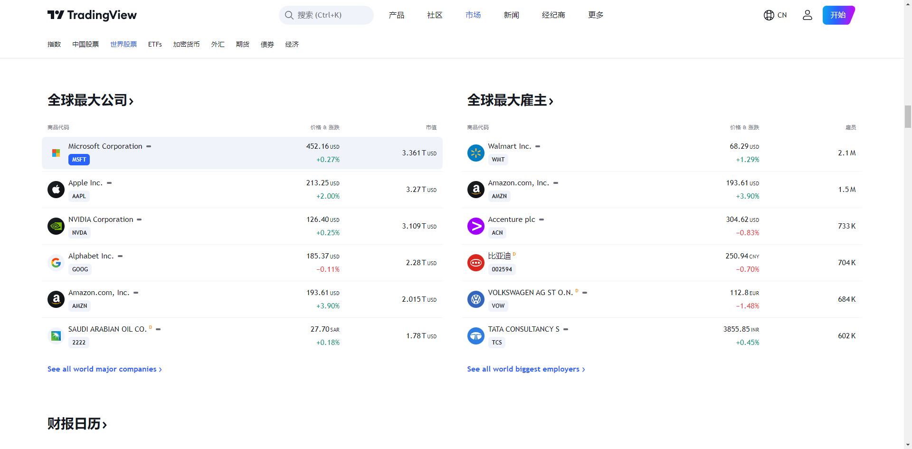Click the 开始 button

[x=838, y=15]
